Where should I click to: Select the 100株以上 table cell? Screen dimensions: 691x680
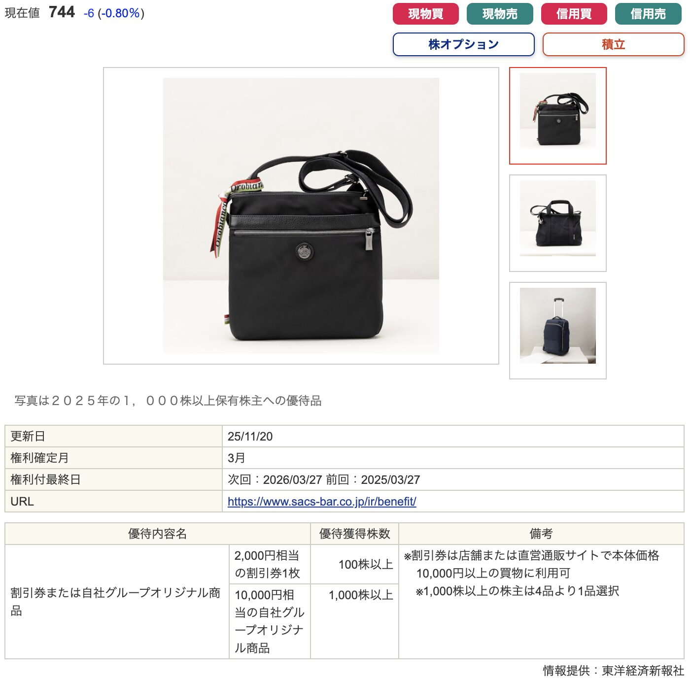tap(354, 564)
